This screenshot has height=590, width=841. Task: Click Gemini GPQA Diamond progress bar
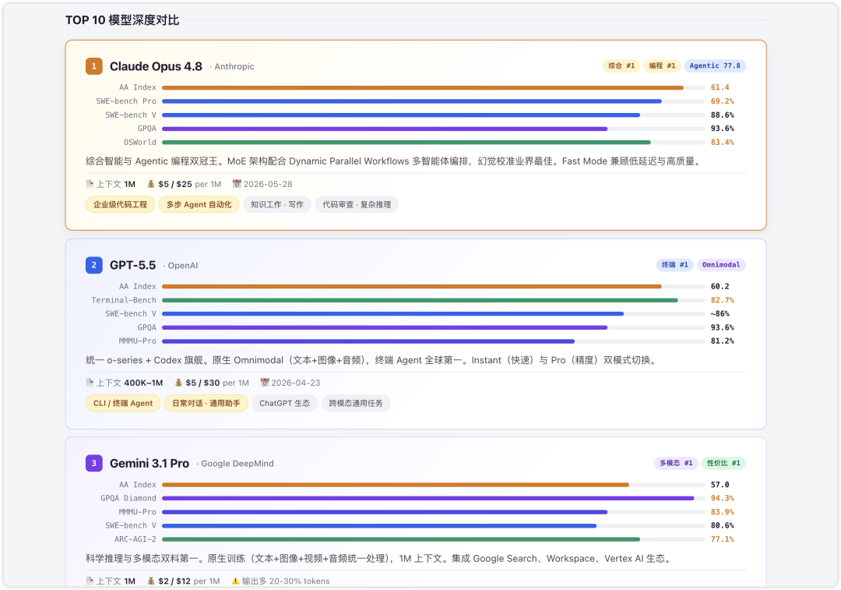click(434, 498)
